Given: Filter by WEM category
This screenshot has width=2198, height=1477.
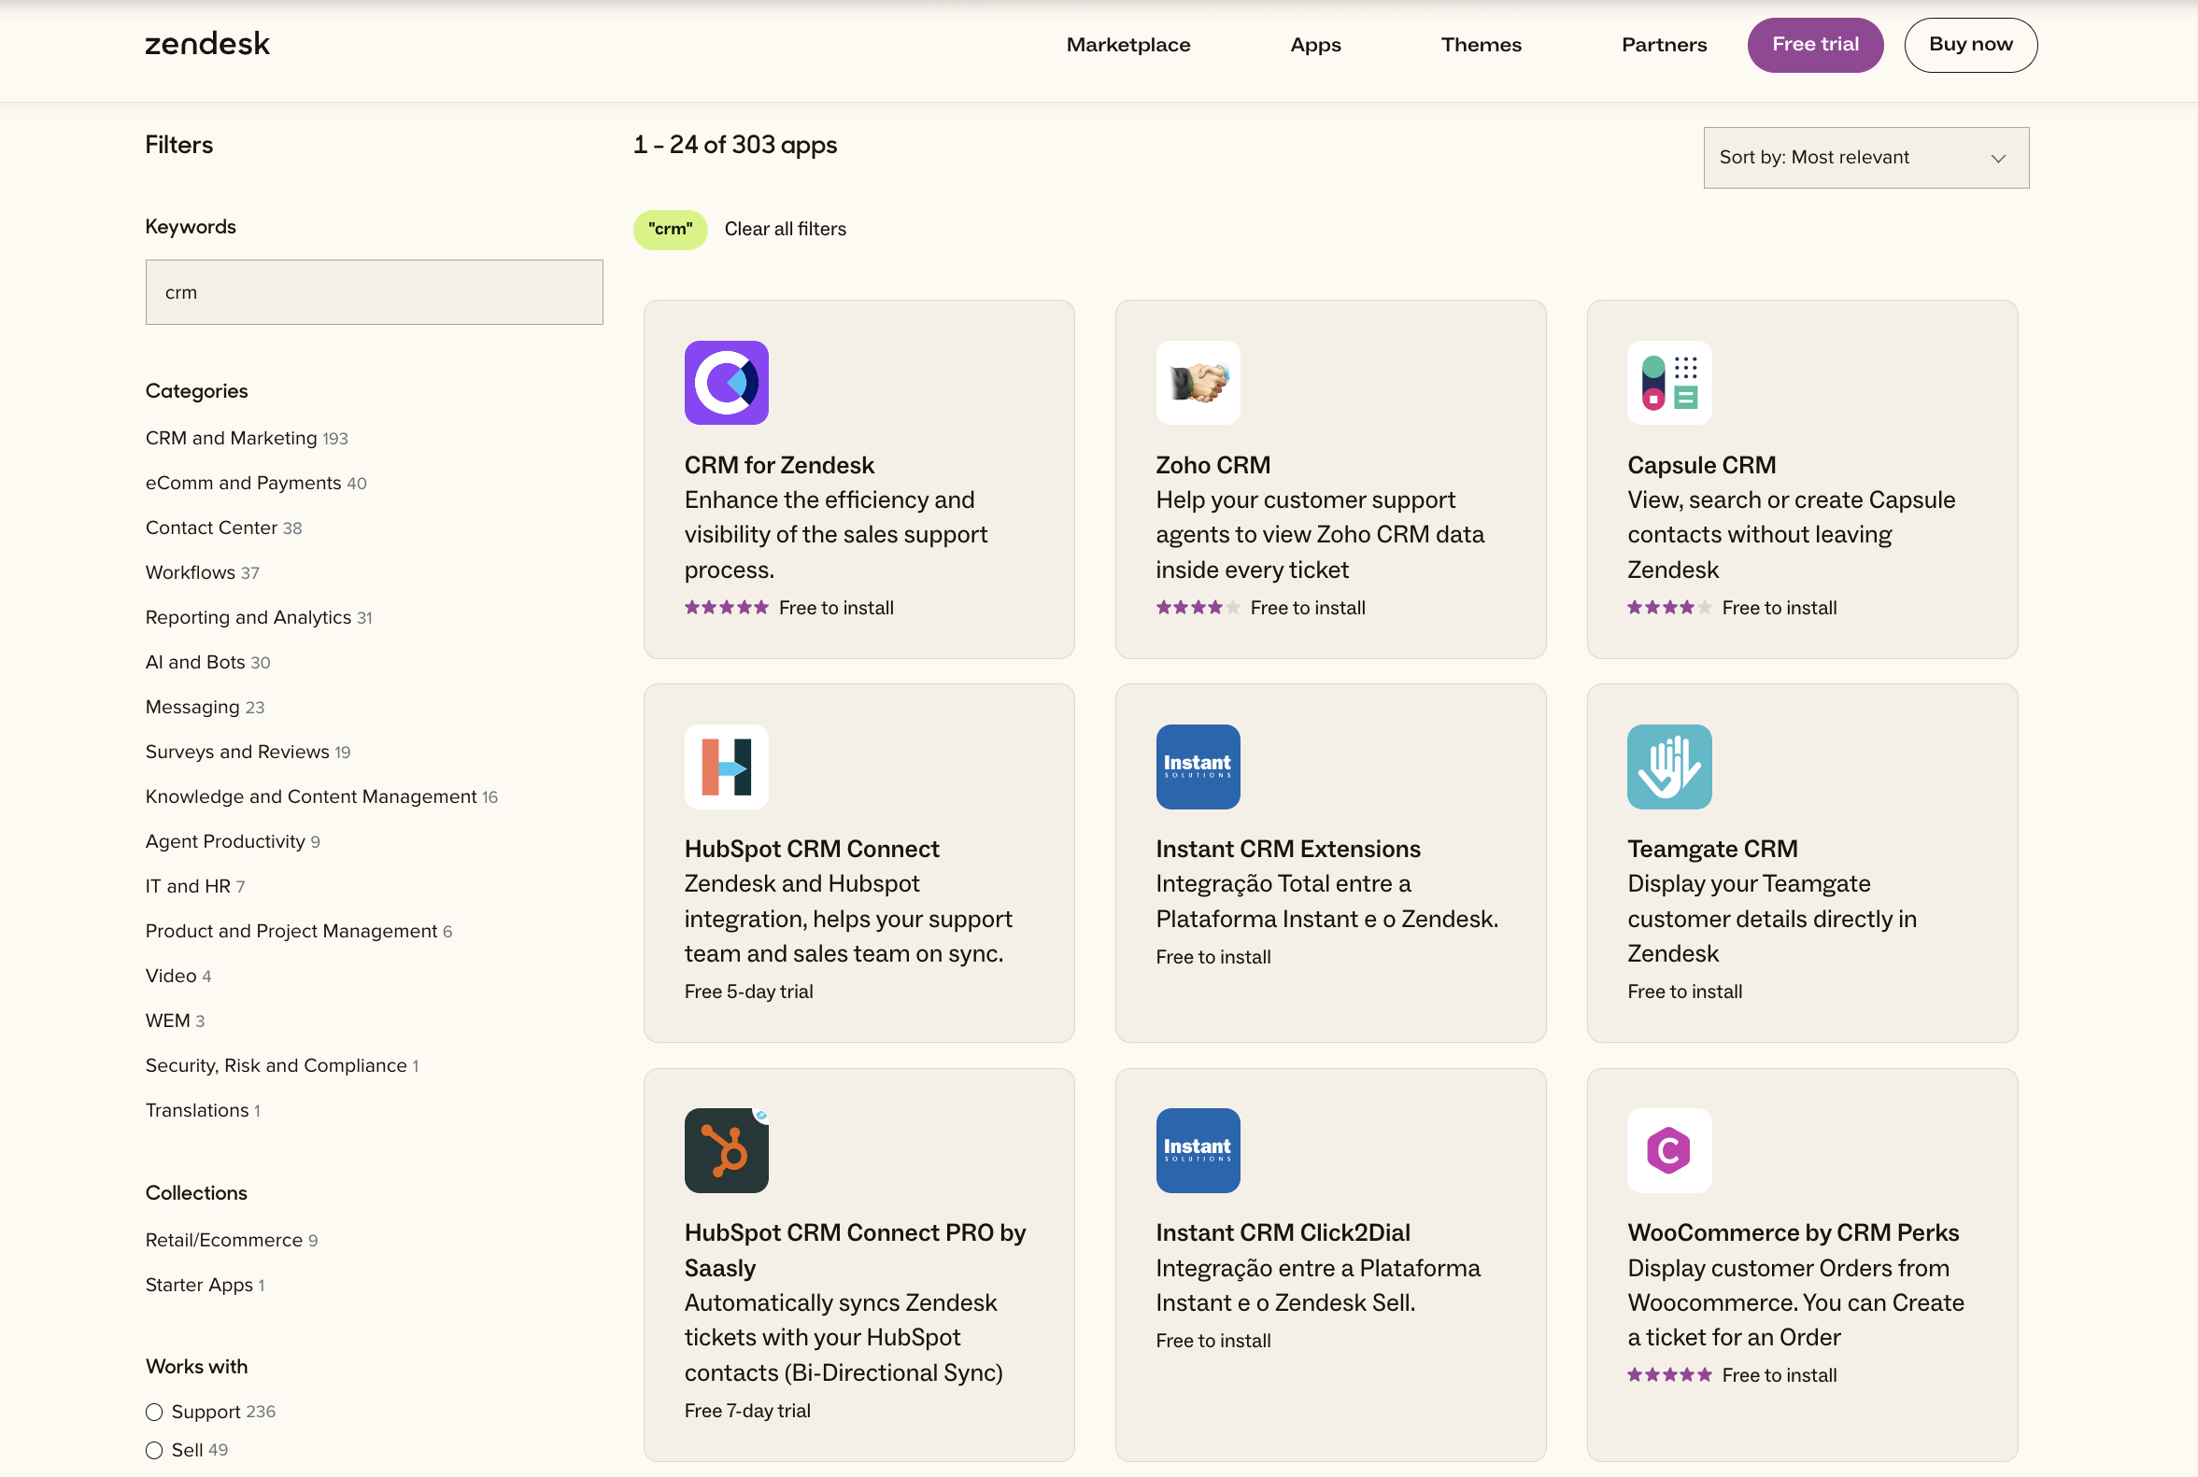Looking at the screenshot, I should pyautogui.click(x=175, y=1021).
